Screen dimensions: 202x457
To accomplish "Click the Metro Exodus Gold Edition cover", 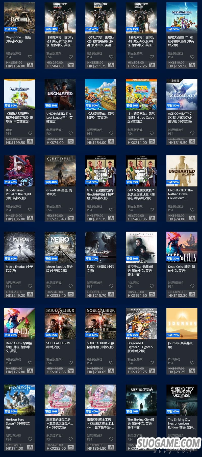I will coord(60,247).
